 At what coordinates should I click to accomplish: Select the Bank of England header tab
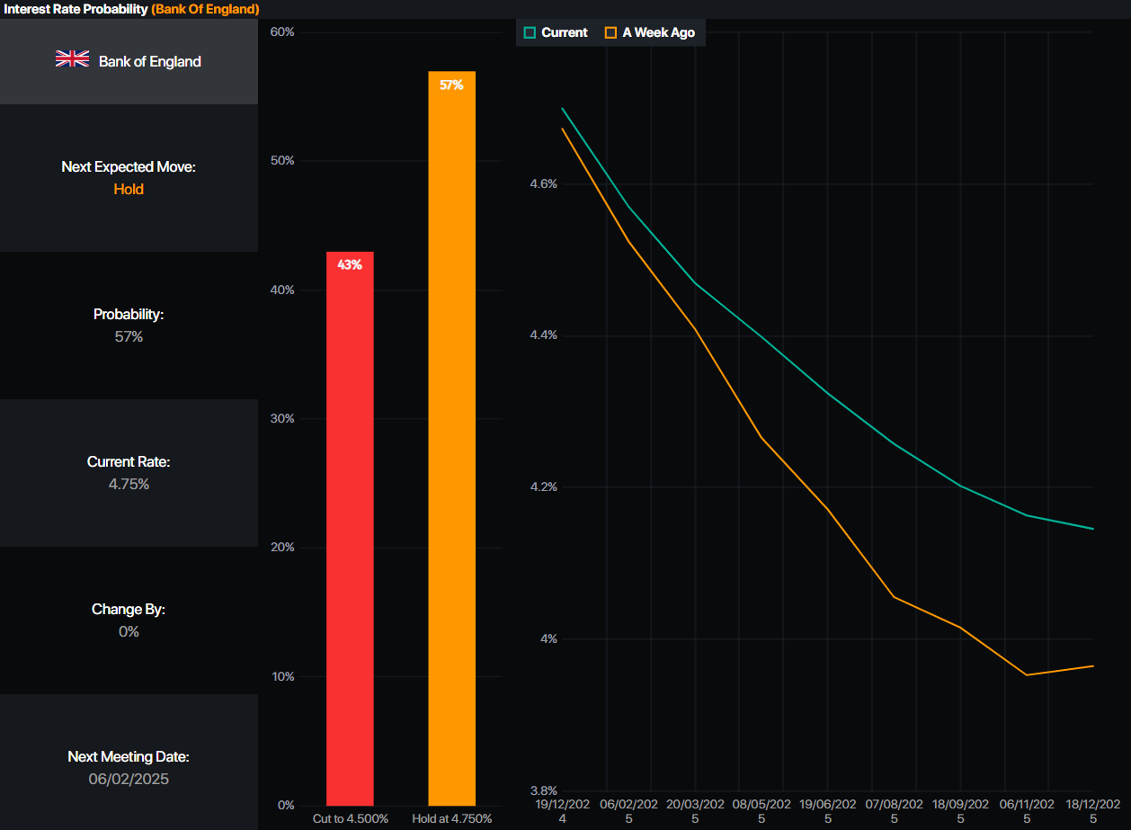pos(129,61)
